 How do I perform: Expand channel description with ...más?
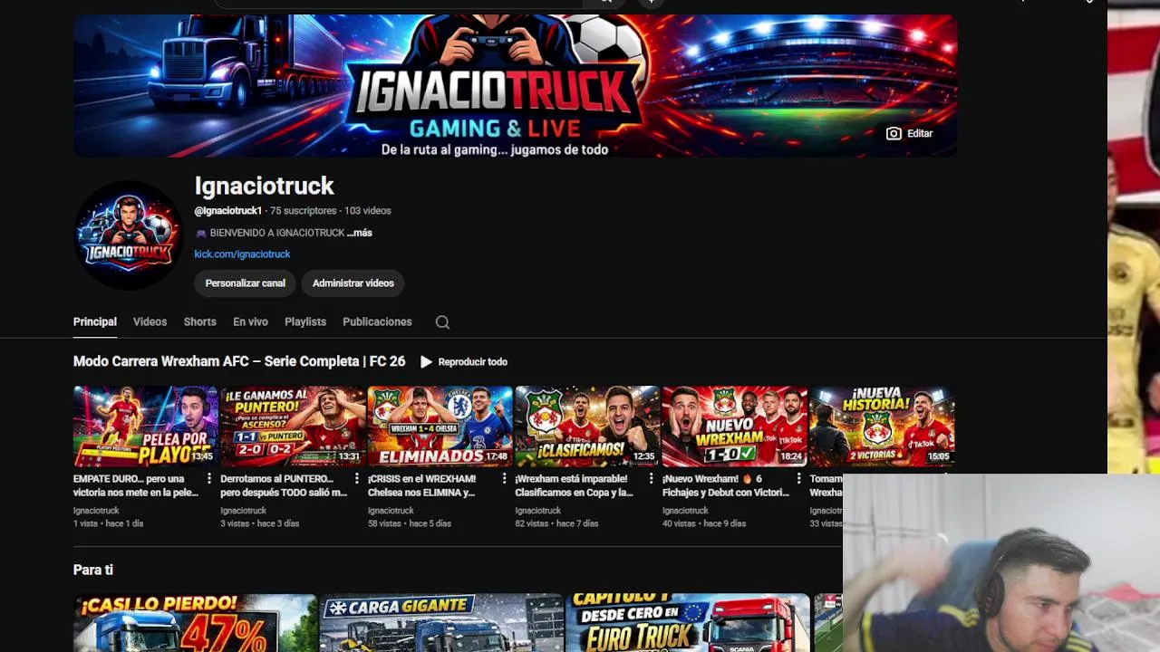(x=360, y=233)
